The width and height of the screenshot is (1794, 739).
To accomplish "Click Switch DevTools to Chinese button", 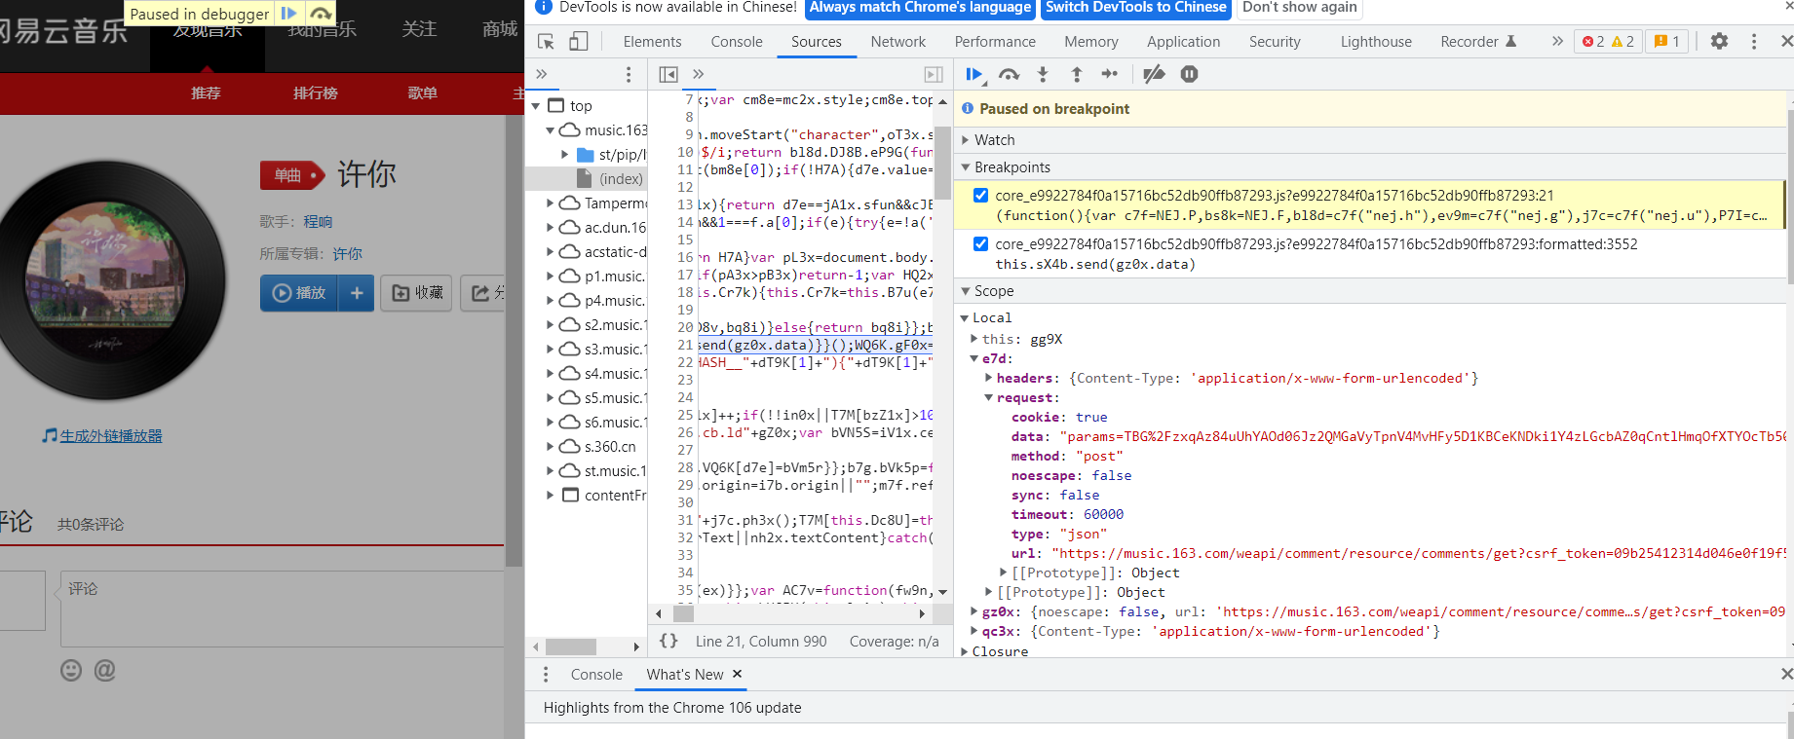I will [x=1136, y=8].
